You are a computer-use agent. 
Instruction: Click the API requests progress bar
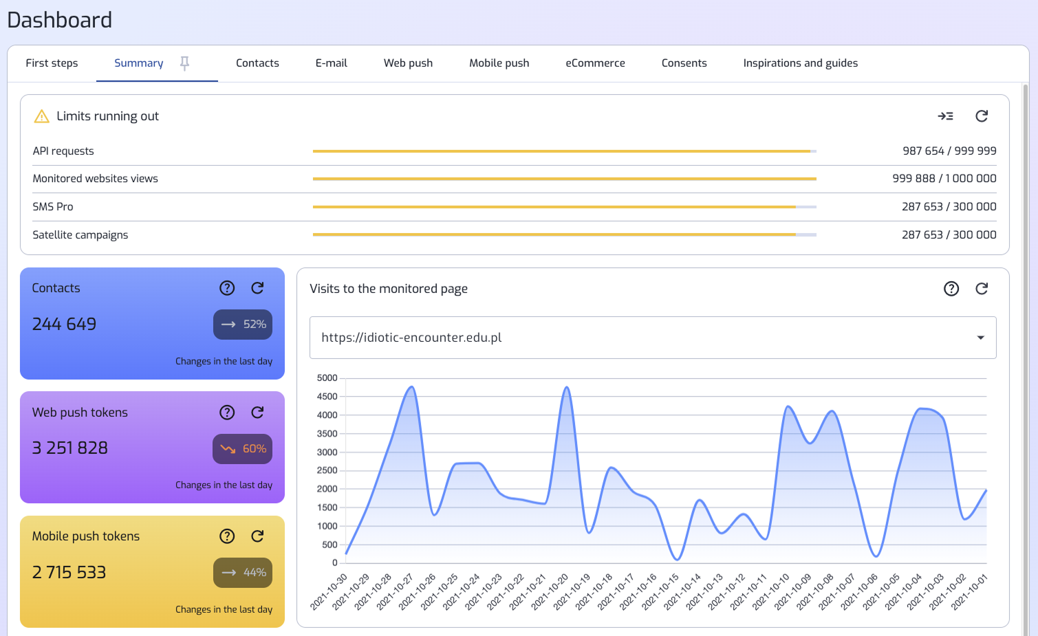coord(565,151)
